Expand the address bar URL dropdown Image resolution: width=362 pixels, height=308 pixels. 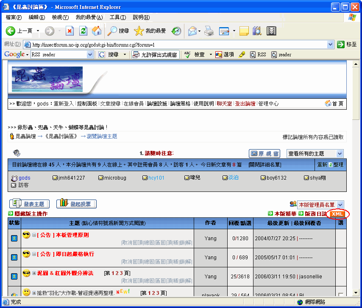(331, 44)
